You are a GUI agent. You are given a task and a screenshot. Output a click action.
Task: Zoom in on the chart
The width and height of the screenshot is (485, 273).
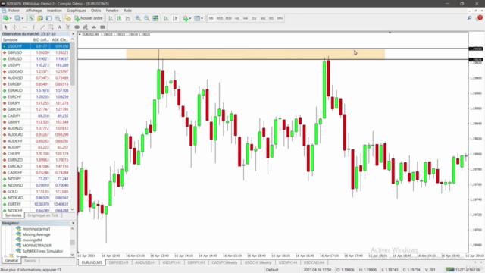pyautogui.click(x=138, y=18)
